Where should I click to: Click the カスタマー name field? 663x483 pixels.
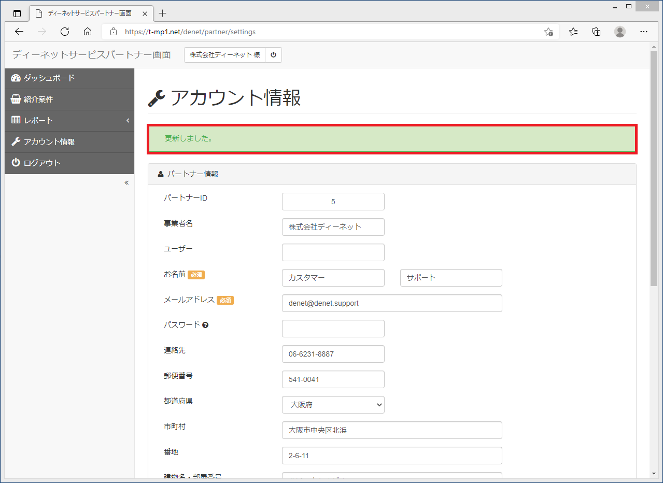pyautogui.click(x=333, y=278)
